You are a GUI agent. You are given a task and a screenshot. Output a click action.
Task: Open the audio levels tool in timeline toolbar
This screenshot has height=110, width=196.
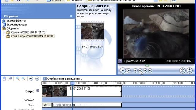click(4, 79)
